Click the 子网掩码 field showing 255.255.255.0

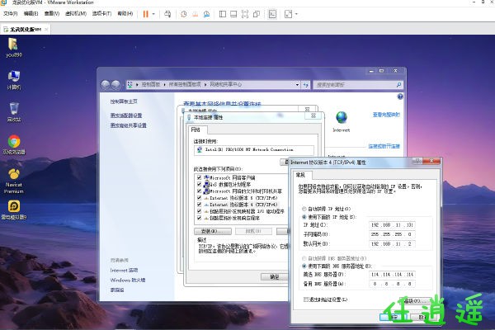392,234
